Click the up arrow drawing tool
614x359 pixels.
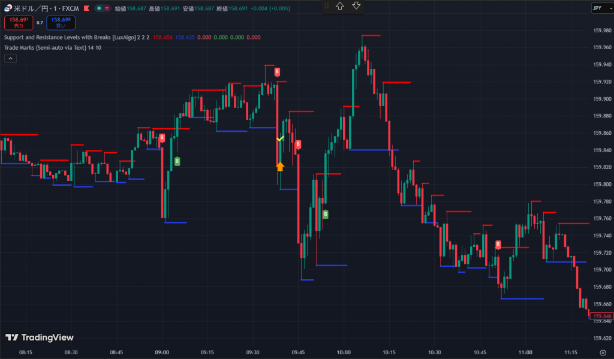(340, 6)
